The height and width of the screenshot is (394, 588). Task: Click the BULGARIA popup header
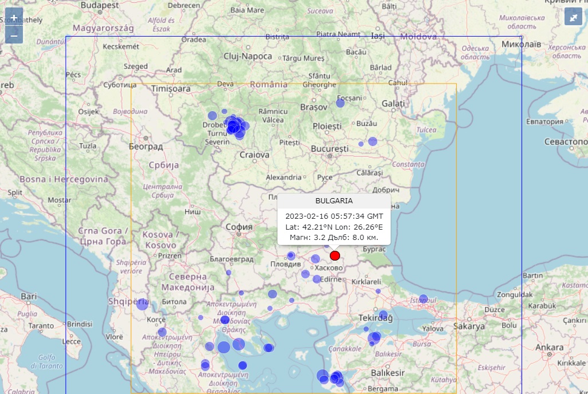pos(334,201)
